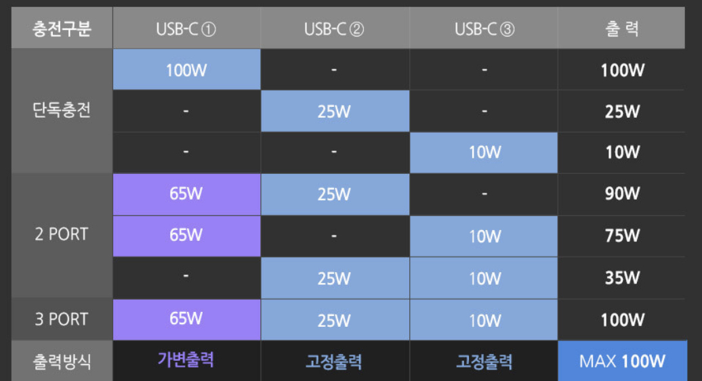Click the 90W output total cell
Viewport: 702px width, 381px height.
coord(621,194)
